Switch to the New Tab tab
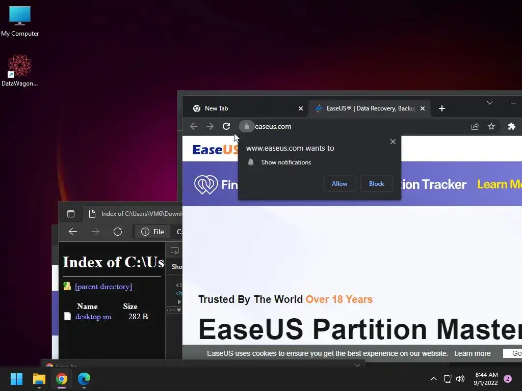Screen dimensions: 522x391 pyautogui.click(x=245, y=108)
